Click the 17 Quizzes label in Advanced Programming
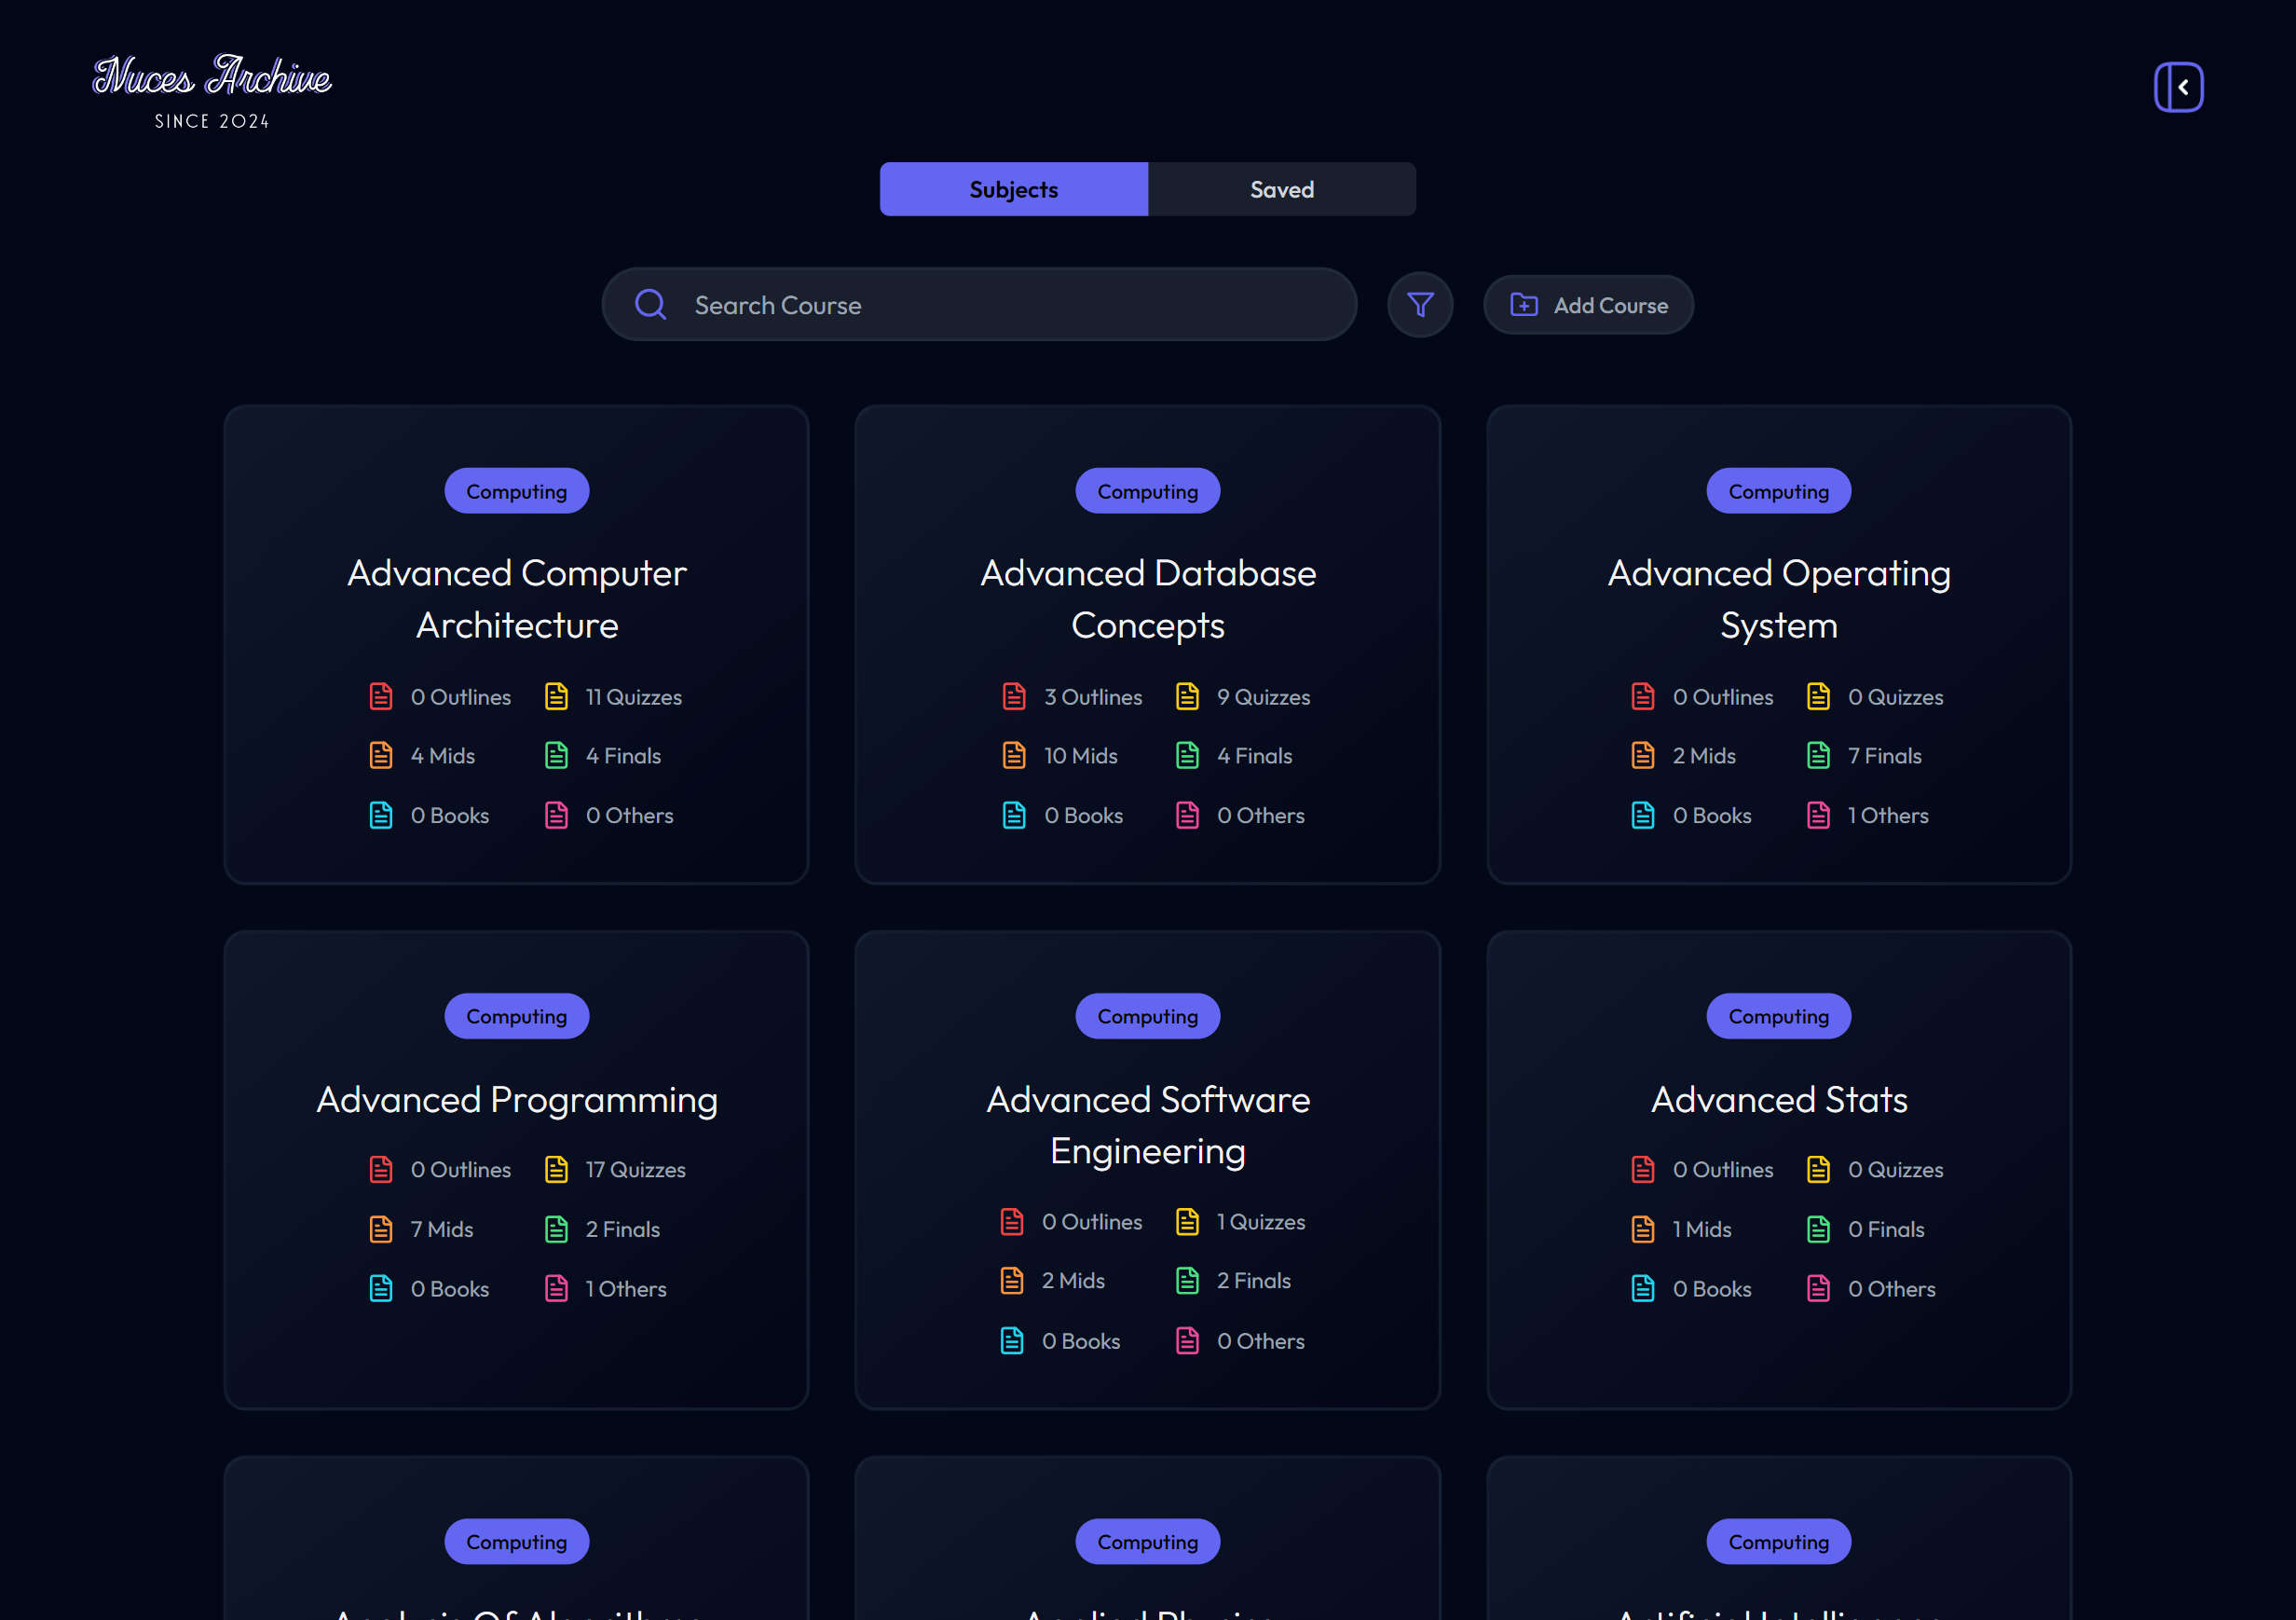Viewport: 2296px width, 1620px height. click(x=635, y=1169)
